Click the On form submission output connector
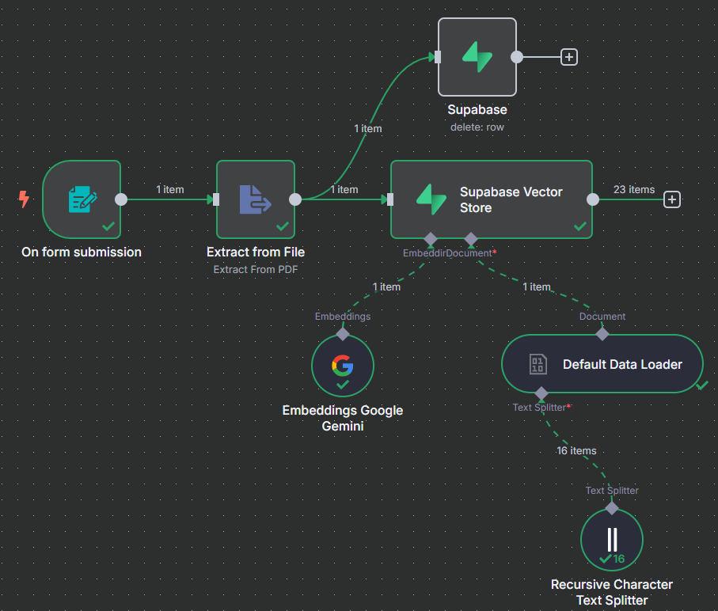Image resolution: width=718 pixels, height=611 pixels. coord(121,199)
